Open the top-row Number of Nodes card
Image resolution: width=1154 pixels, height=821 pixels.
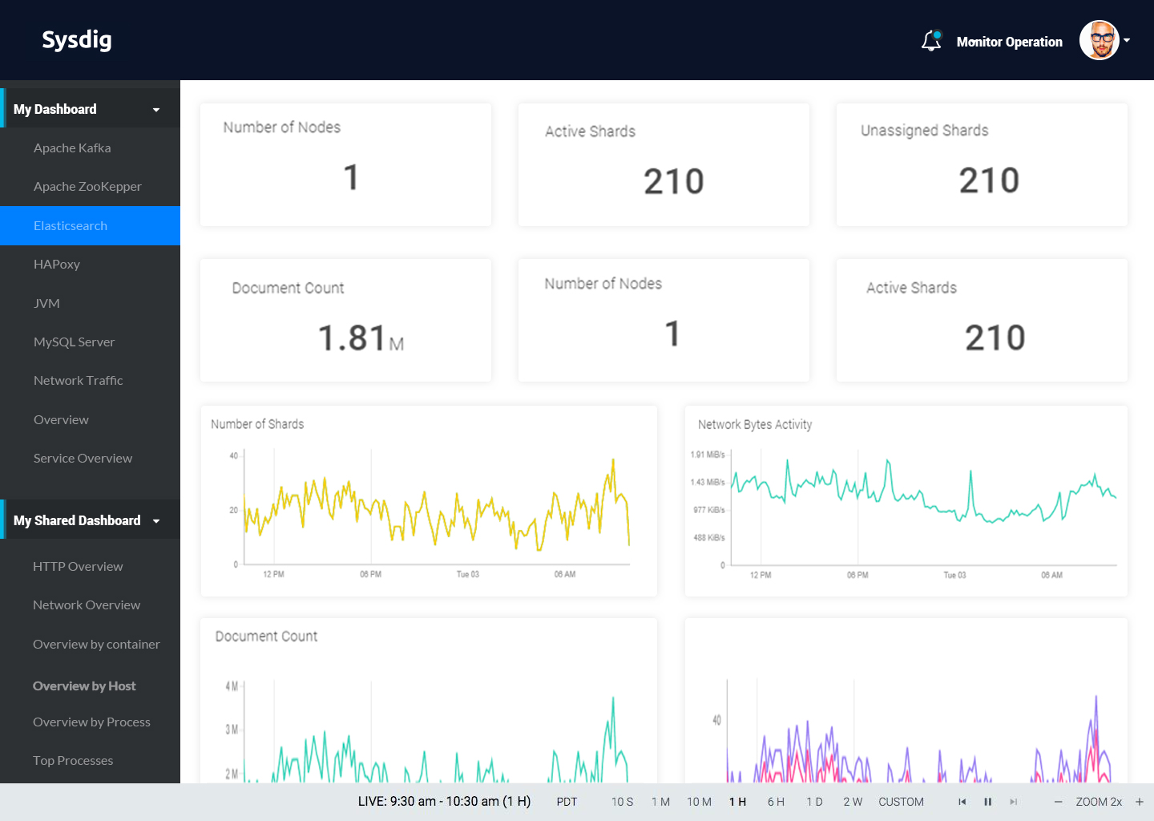345,164
